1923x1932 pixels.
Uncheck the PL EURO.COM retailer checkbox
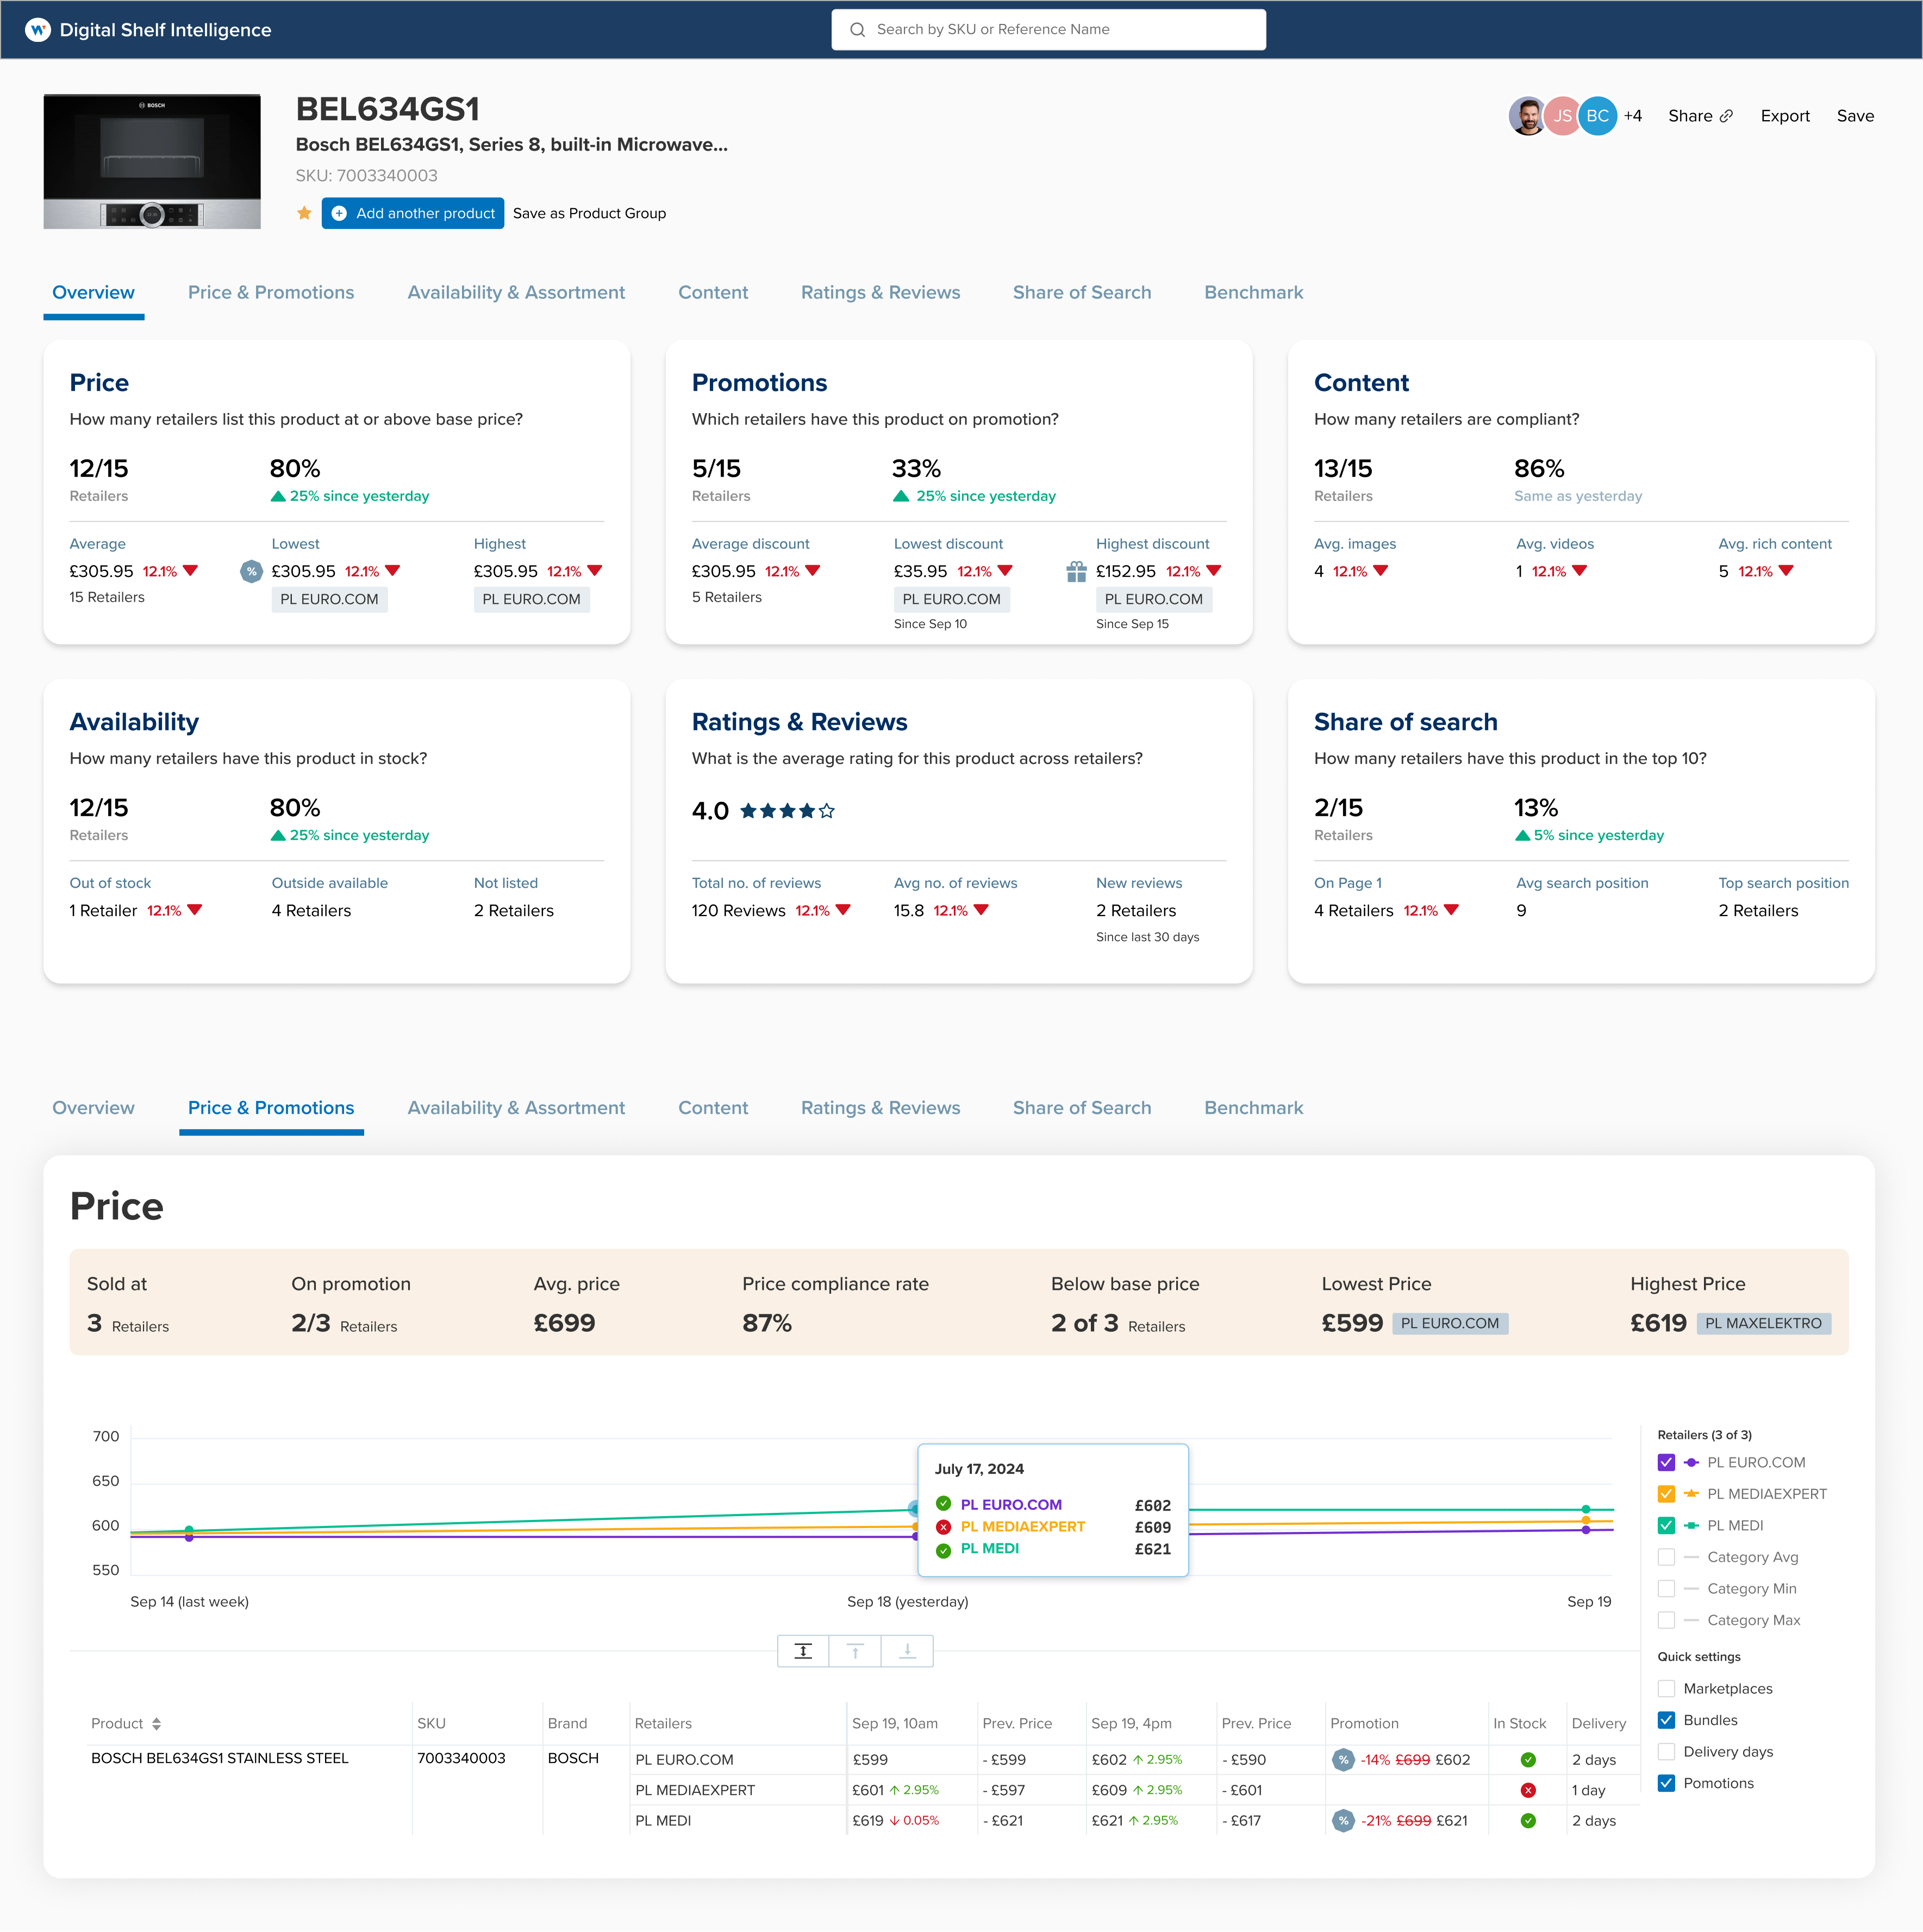click(1666, 1462)
